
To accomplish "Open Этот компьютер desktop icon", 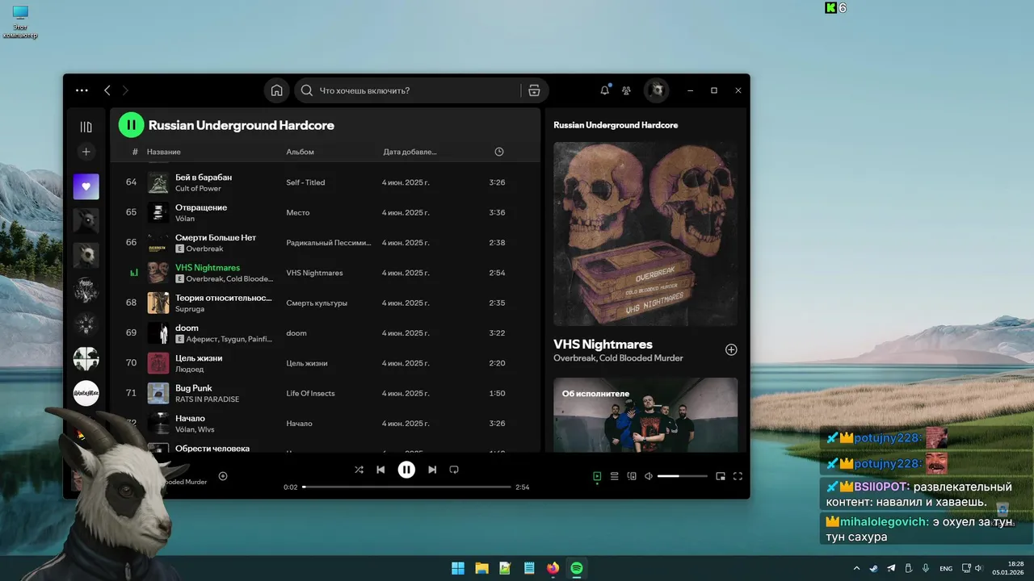I will click(20, 22).
